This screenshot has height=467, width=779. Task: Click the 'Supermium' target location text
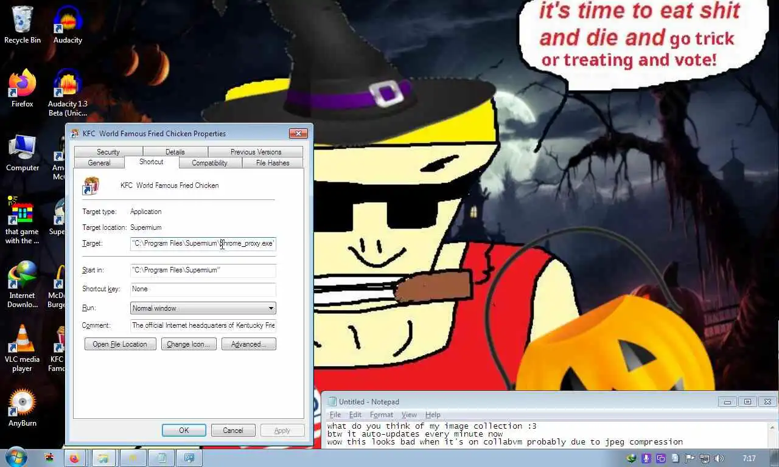[146, 227]
